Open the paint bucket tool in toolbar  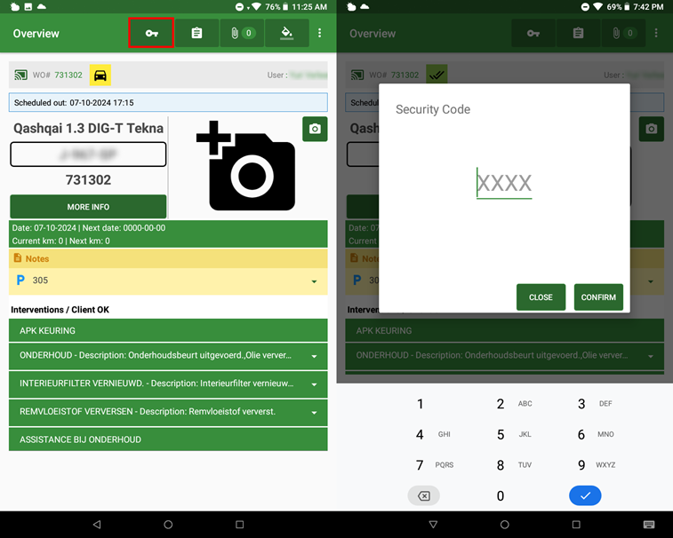[286, 33]
